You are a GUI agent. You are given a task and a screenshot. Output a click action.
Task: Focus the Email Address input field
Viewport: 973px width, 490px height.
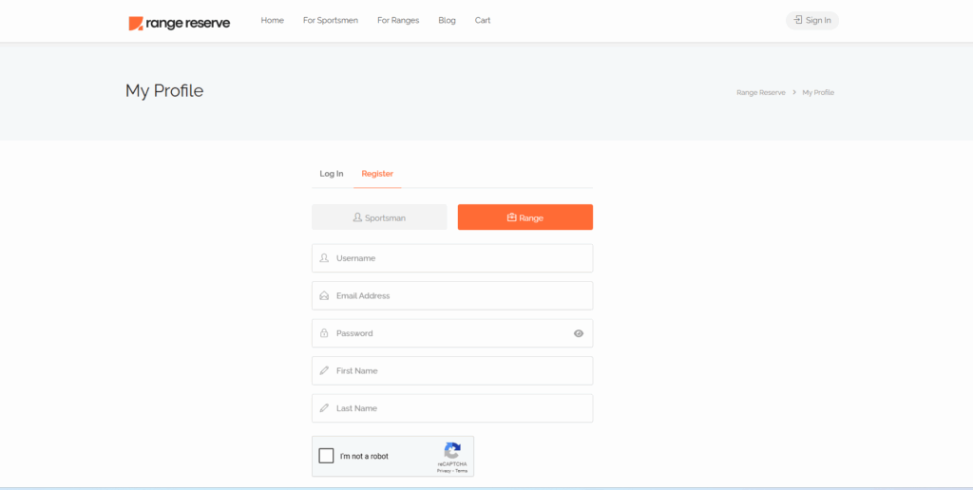point(452,296)
